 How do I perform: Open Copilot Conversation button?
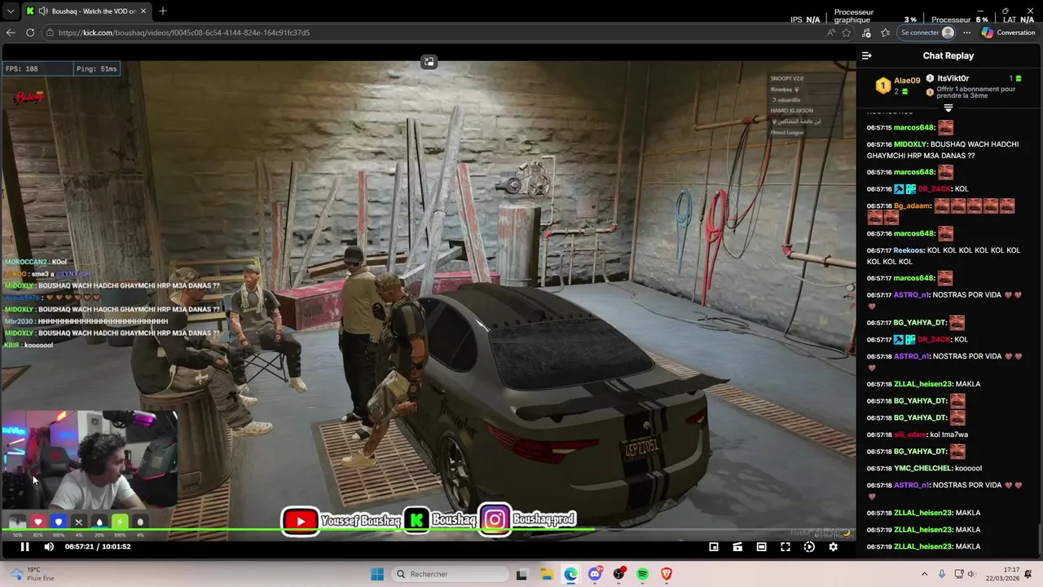(x=1008, y=33)
